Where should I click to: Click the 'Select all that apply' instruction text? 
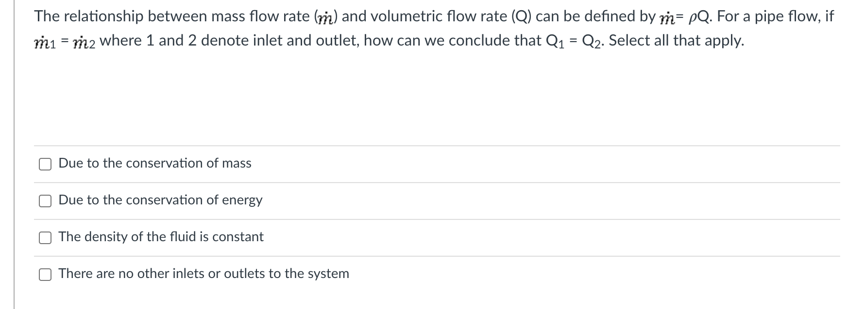point(676,41)
